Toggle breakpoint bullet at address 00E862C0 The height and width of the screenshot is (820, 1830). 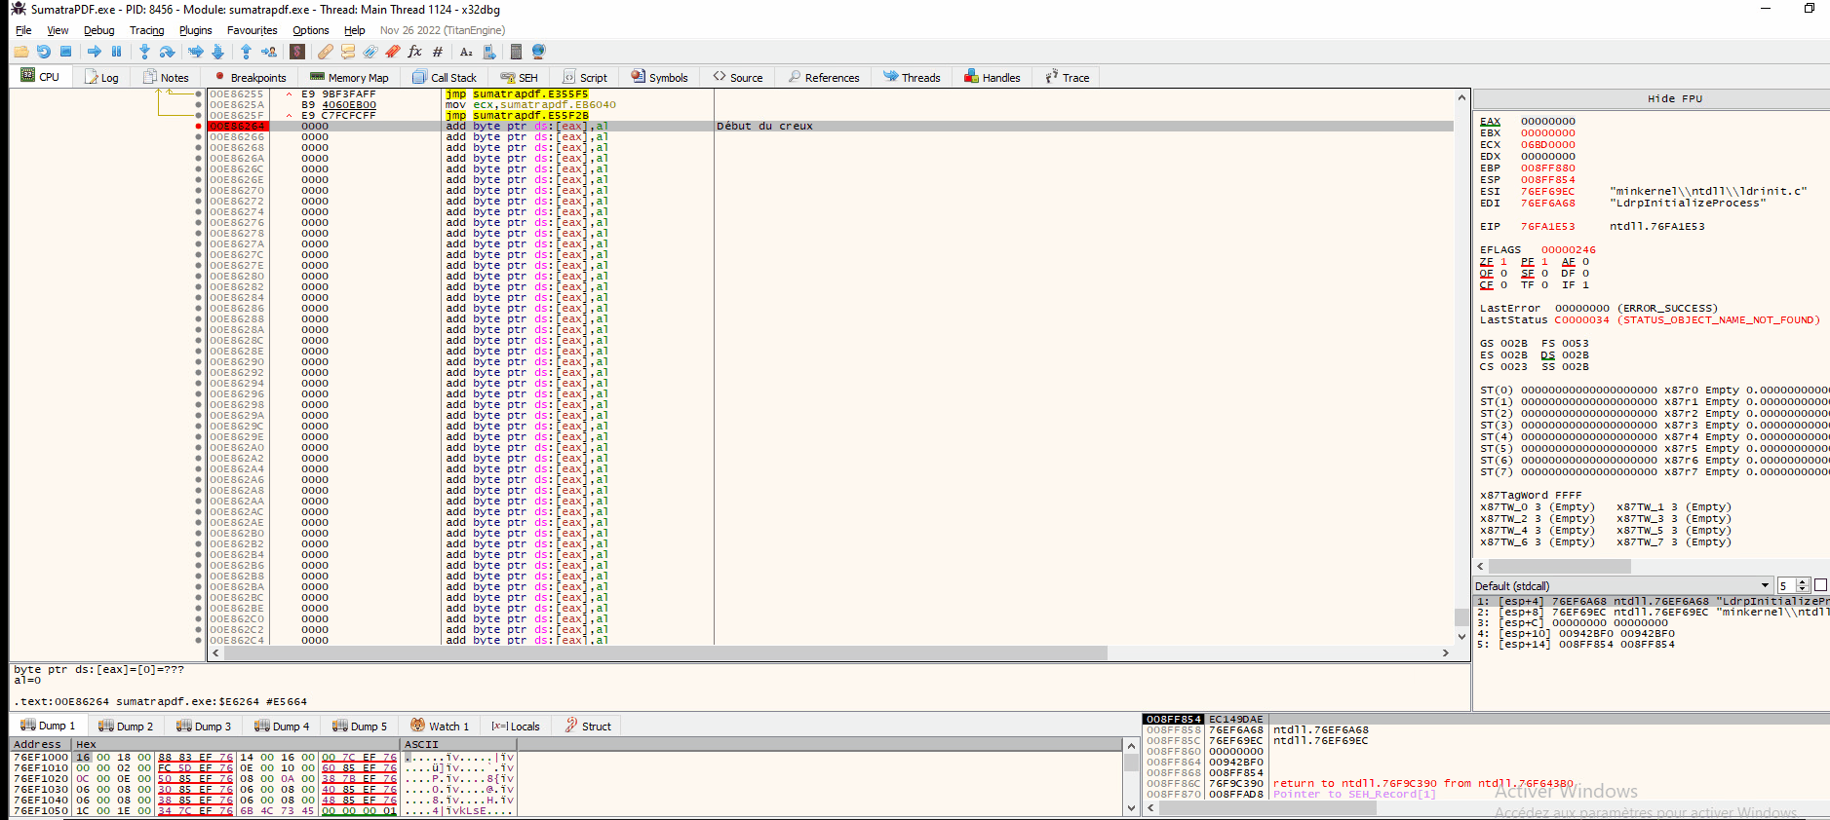199,619
